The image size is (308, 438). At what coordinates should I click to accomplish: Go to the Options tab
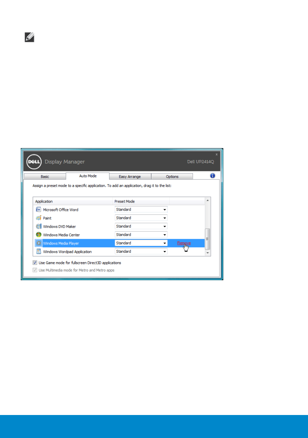pos(172,177)
